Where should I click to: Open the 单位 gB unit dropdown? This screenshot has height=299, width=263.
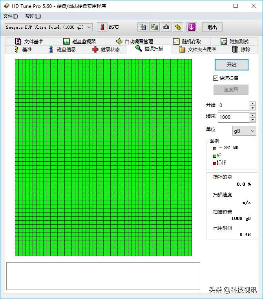[x=244, y=131]
